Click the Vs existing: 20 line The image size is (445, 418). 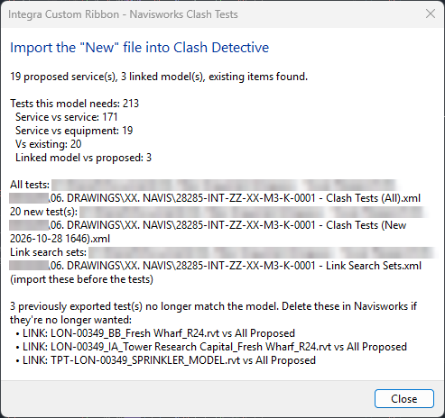(49, 144)
